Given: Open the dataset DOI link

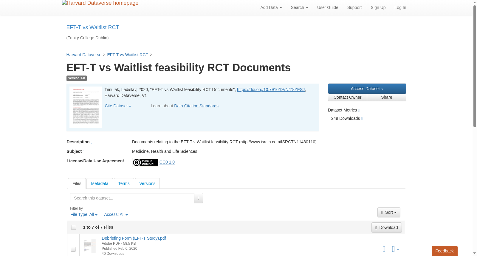Looking at the screenshot, I should click(x=271, y=89).
